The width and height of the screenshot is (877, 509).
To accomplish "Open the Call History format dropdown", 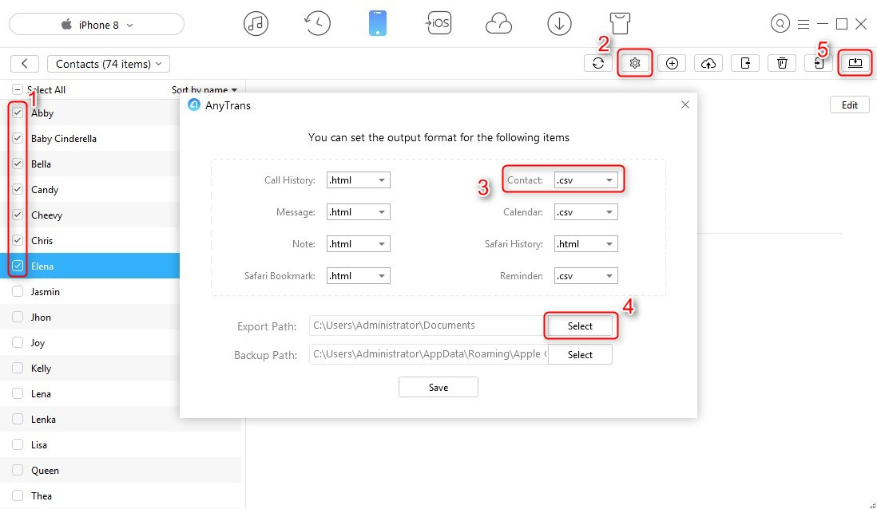I will pos(358,180).
